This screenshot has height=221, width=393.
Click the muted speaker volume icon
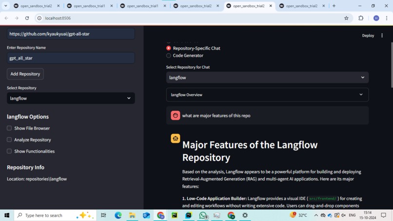pyautogui.click(x=344, y=215)
